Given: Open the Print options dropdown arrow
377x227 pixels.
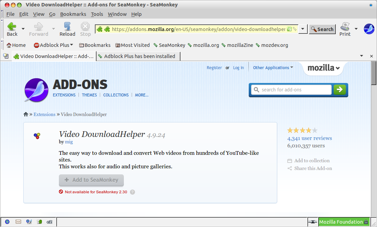Looking at the screenshot, I should pos(356,29).
